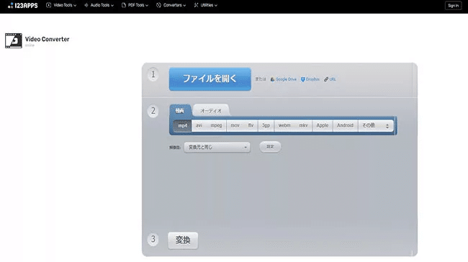The width and height of the screenshot is (468, 262).
Task: Open a file from Dropbox
Action: (310, 79)
